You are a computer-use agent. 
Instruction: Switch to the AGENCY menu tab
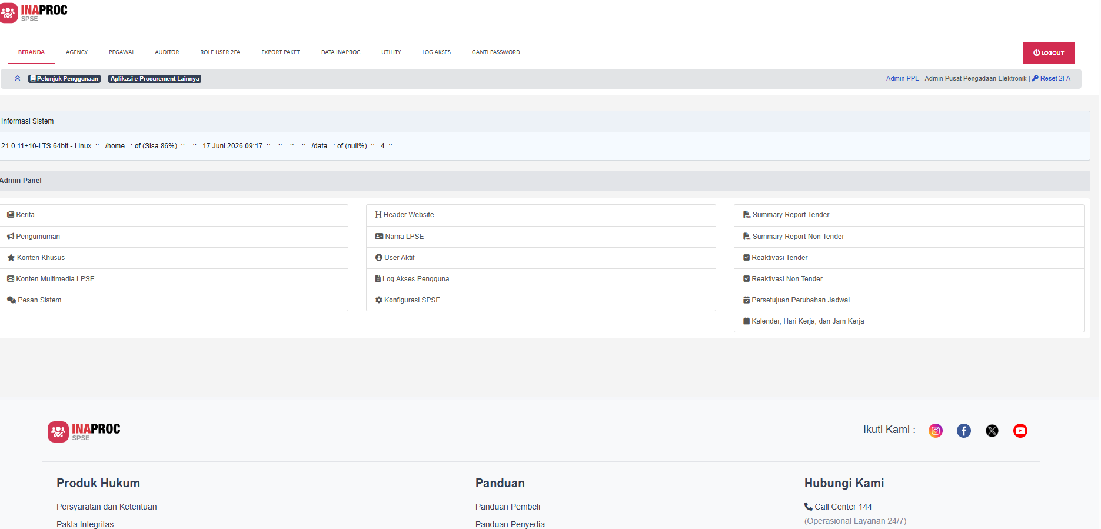pos(76,52)
